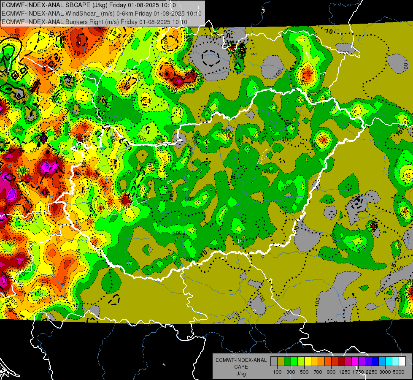This screenshot has width=413, height=380.
Task: Click the CAPE label in the legend
Action: (x=241, y=367)
